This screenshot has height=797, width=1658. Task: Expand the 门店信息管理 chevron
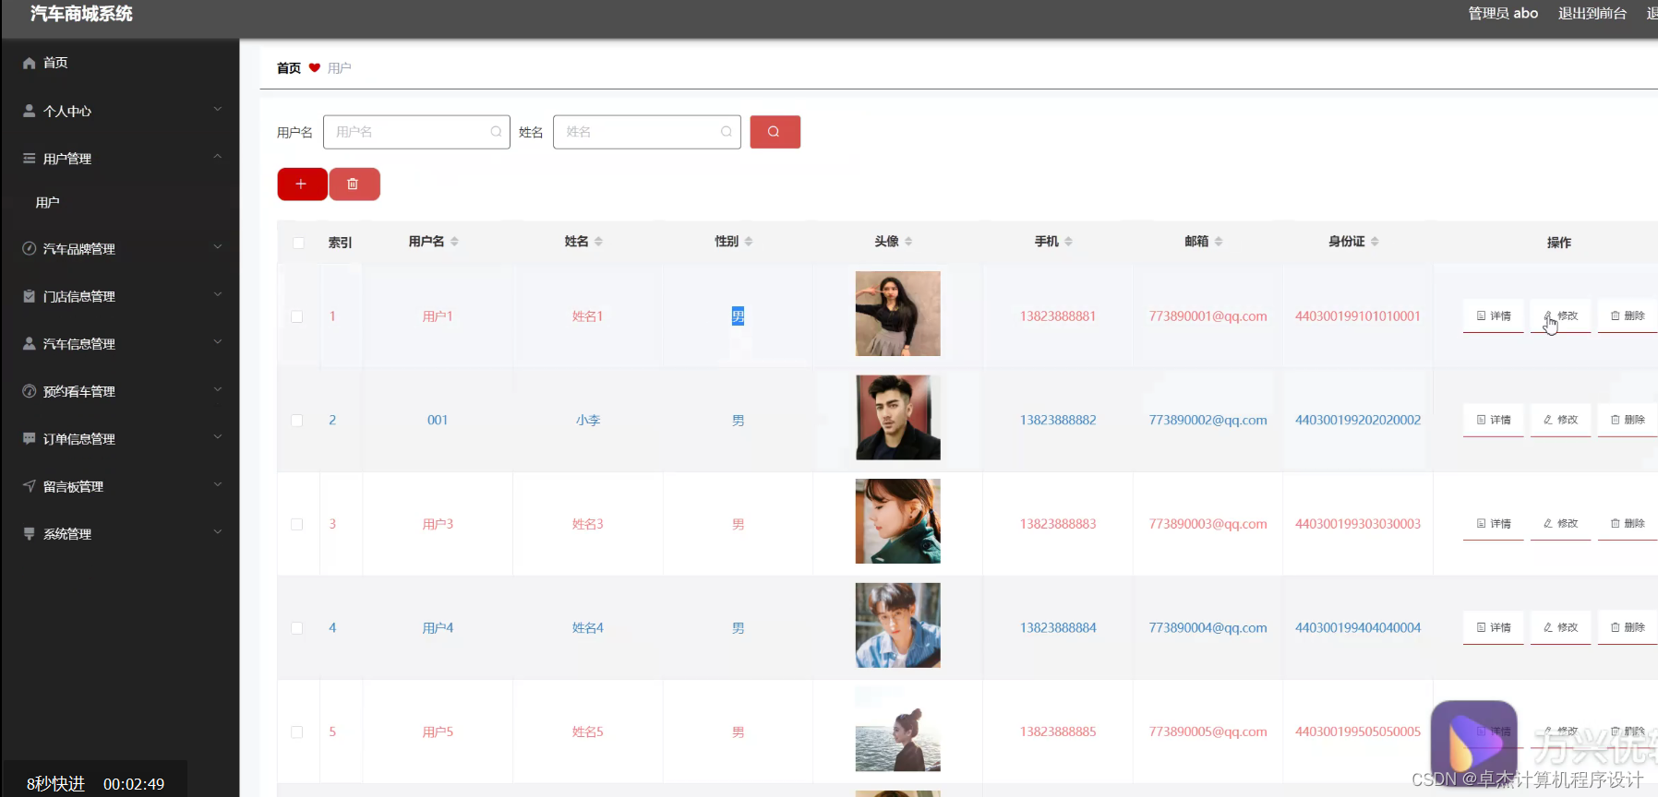[218, 294]
